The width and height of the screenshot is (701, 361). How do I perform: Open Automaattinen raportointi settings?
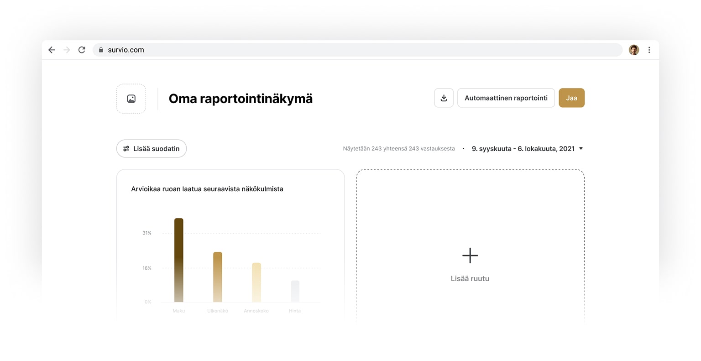506,98
